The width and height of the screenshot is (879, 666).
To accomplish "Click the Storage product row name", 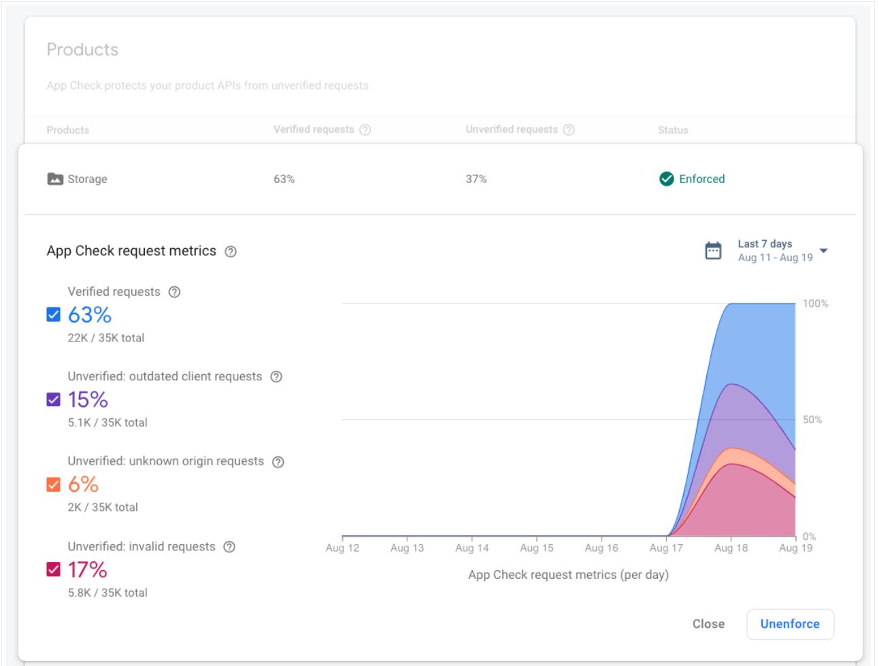I will pos(87,179).
